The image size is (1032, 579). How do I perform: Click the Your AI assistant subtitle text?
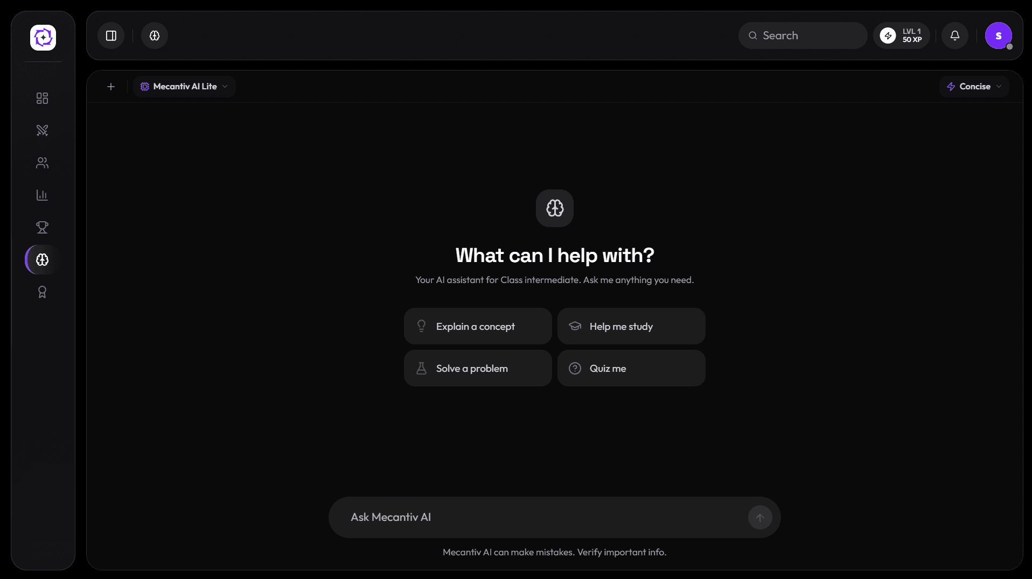coord(554,280)
